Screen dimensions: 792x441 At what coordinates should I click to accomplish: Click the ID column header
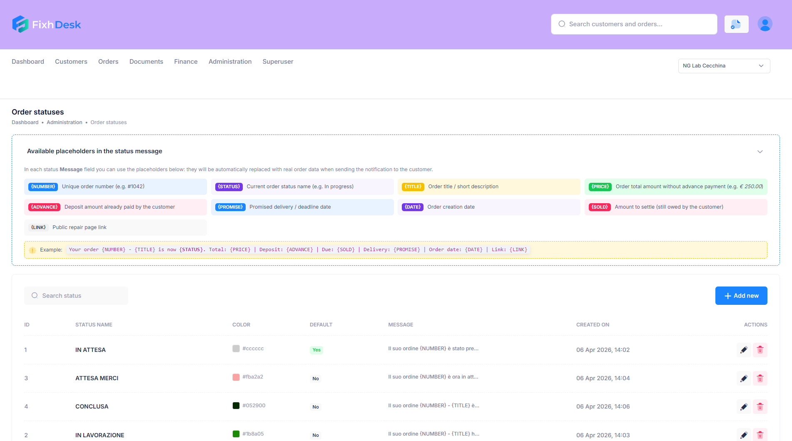(x=27, y=325)
